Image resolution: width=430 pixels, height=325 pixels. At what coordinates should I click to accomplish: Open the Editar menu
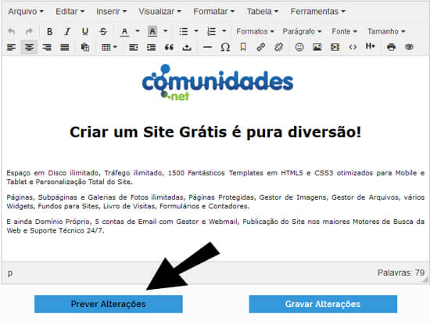tap(70, 12)
